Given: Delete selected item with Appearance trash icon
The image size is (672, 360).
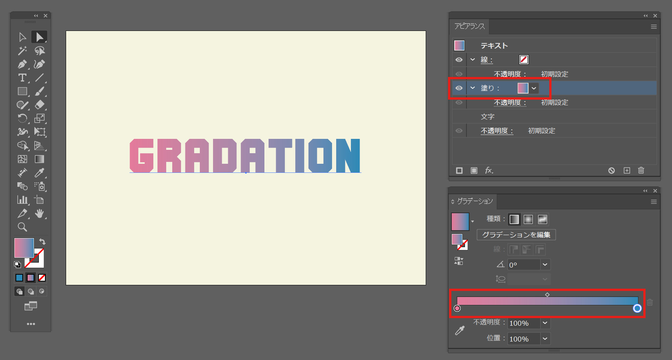Looking at the screenshot, I should [641, 171].
